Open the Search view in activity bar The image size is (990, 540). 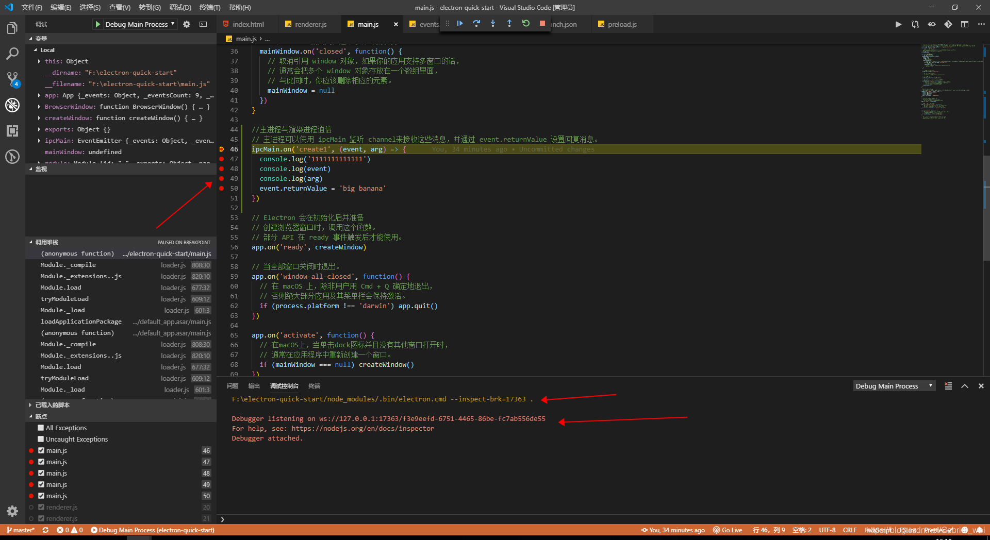coord(12,54)
